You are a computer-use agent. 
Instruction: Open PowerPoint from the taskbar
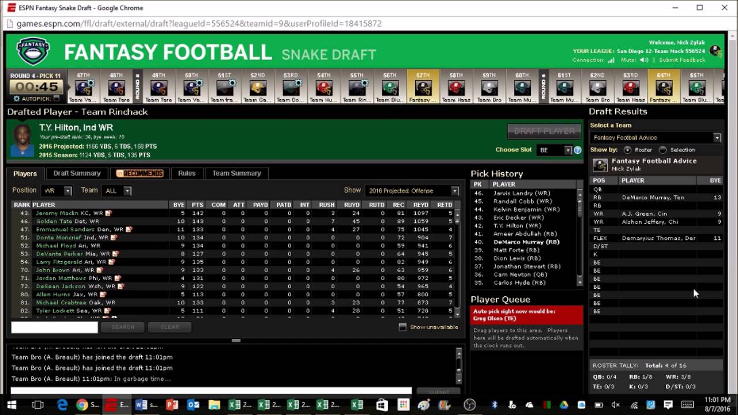click(172, 405)
